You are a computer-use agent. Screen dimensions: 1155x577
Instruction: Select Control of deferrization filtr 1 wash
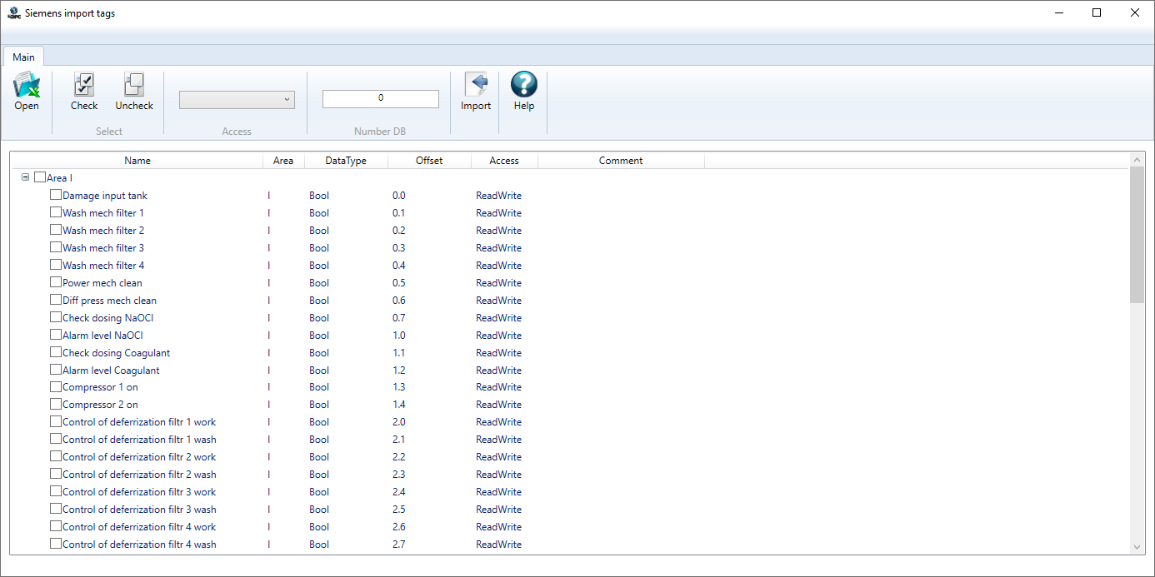coord(139,440)
